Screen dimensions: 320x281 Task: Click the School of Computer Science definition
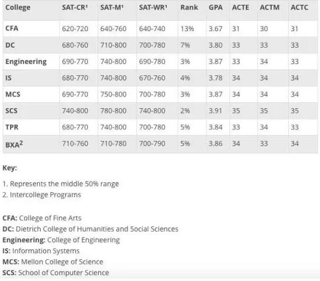pyautogui.click(x=64, y=273)
